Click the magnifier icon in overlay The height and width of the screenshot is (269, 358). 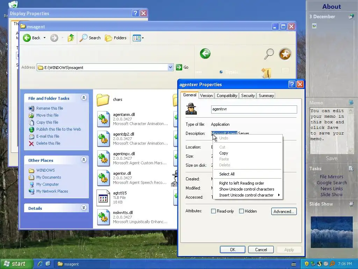(x=269, y=54)
